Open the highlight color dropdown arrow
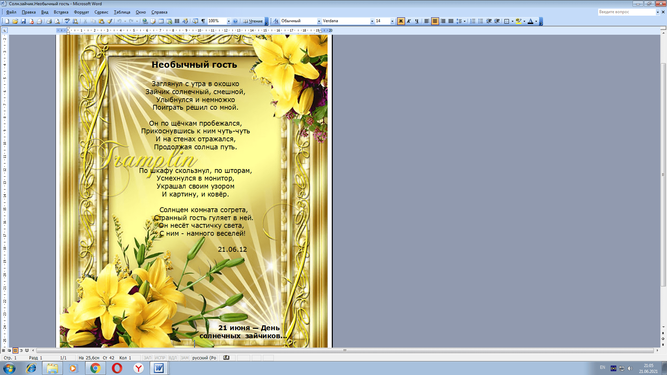Image resolution: width=667 pixels, height=375 pixels. coord(524,21)
